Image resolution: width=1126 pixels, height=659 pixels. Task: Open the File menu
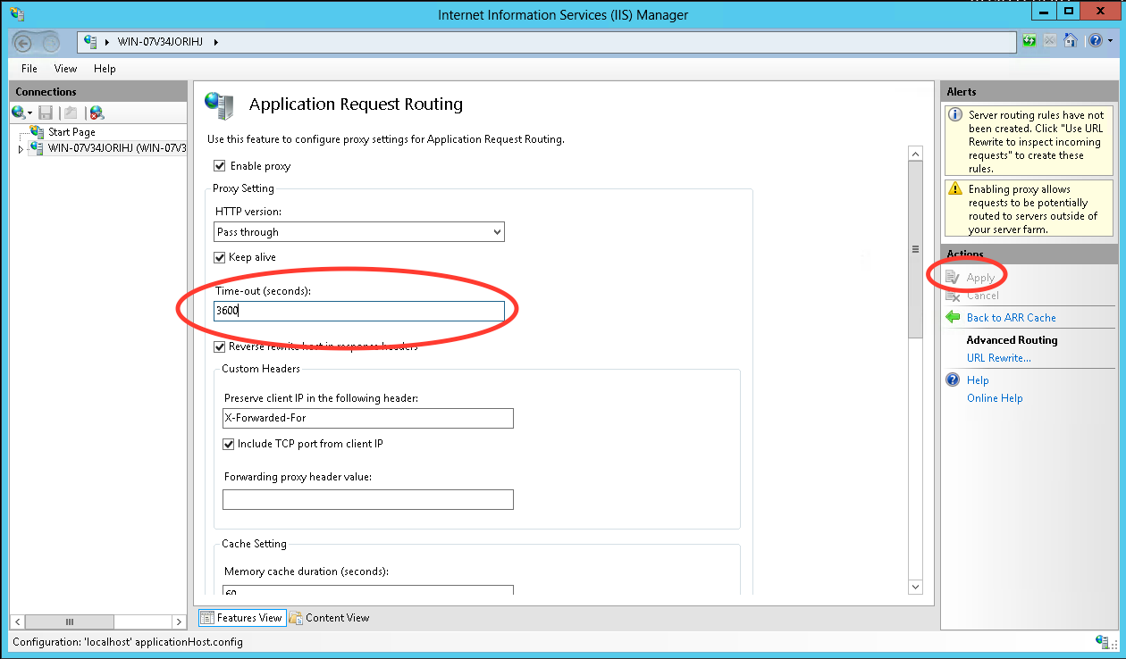29,69
